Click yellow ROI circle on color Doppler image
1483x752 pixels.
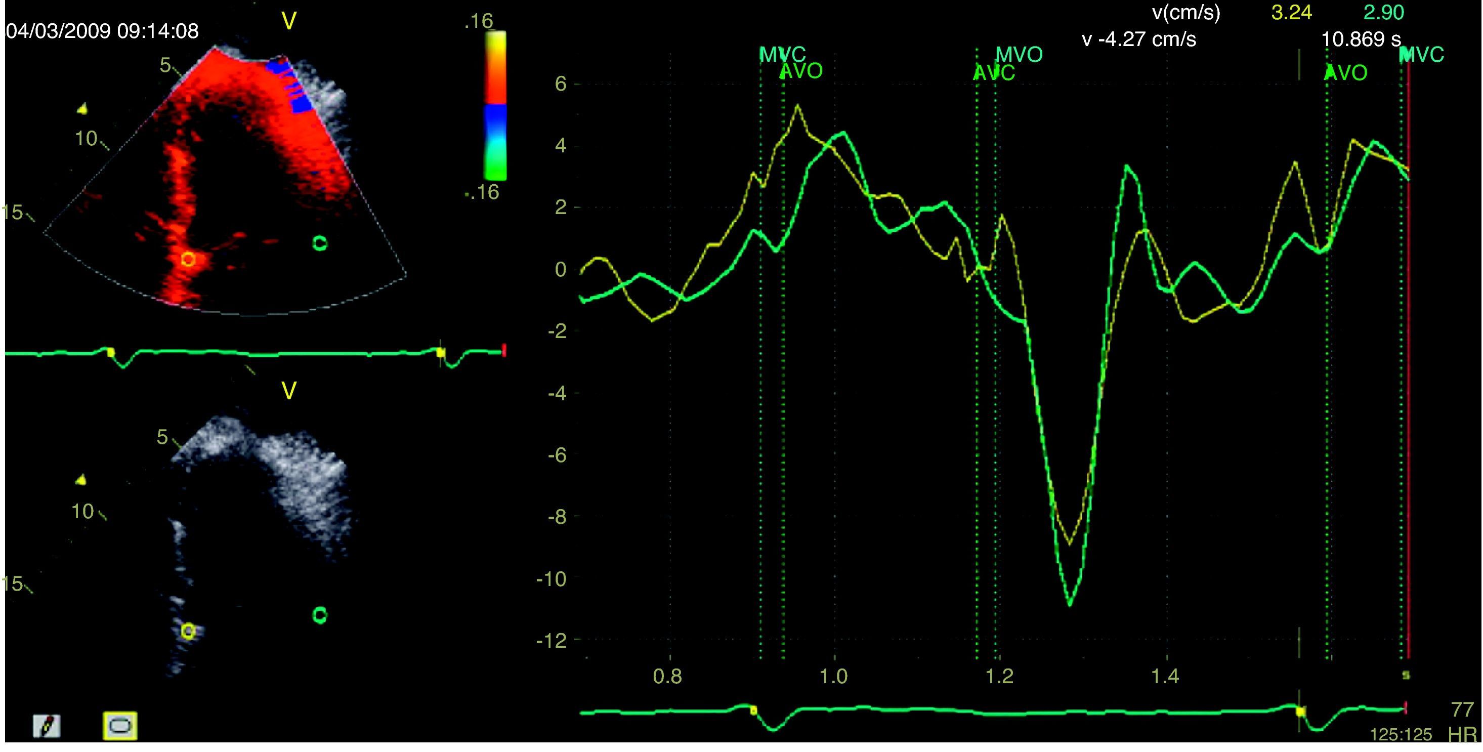click(188, 260)
